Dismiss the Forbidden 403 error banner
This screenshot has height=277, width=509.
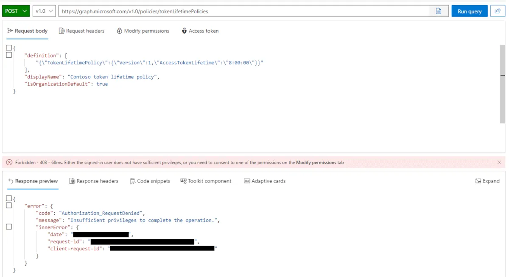coord(499,162)
